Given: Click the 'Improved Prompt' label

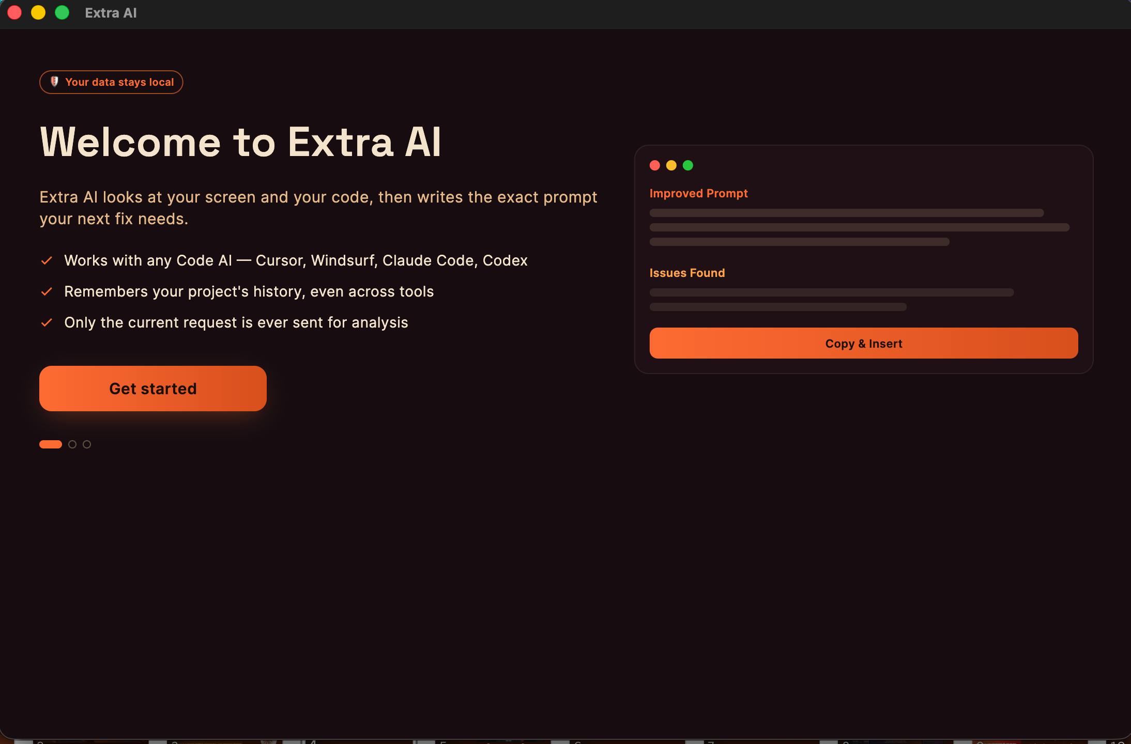Looking at the screenshot, I should [699, 193].
